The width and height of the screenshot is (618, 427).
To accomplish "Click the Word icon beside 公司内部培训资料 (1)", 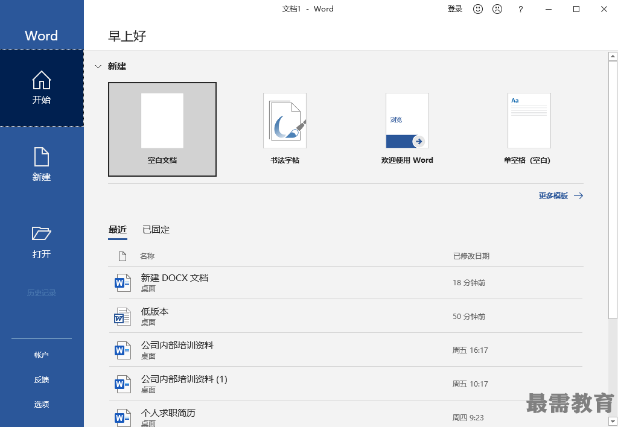I will 123,384.
